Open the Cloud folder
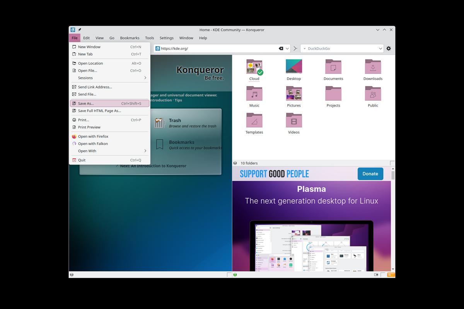Image resolution: width=464 pixels, height=309 pixels. coord(254,70)
